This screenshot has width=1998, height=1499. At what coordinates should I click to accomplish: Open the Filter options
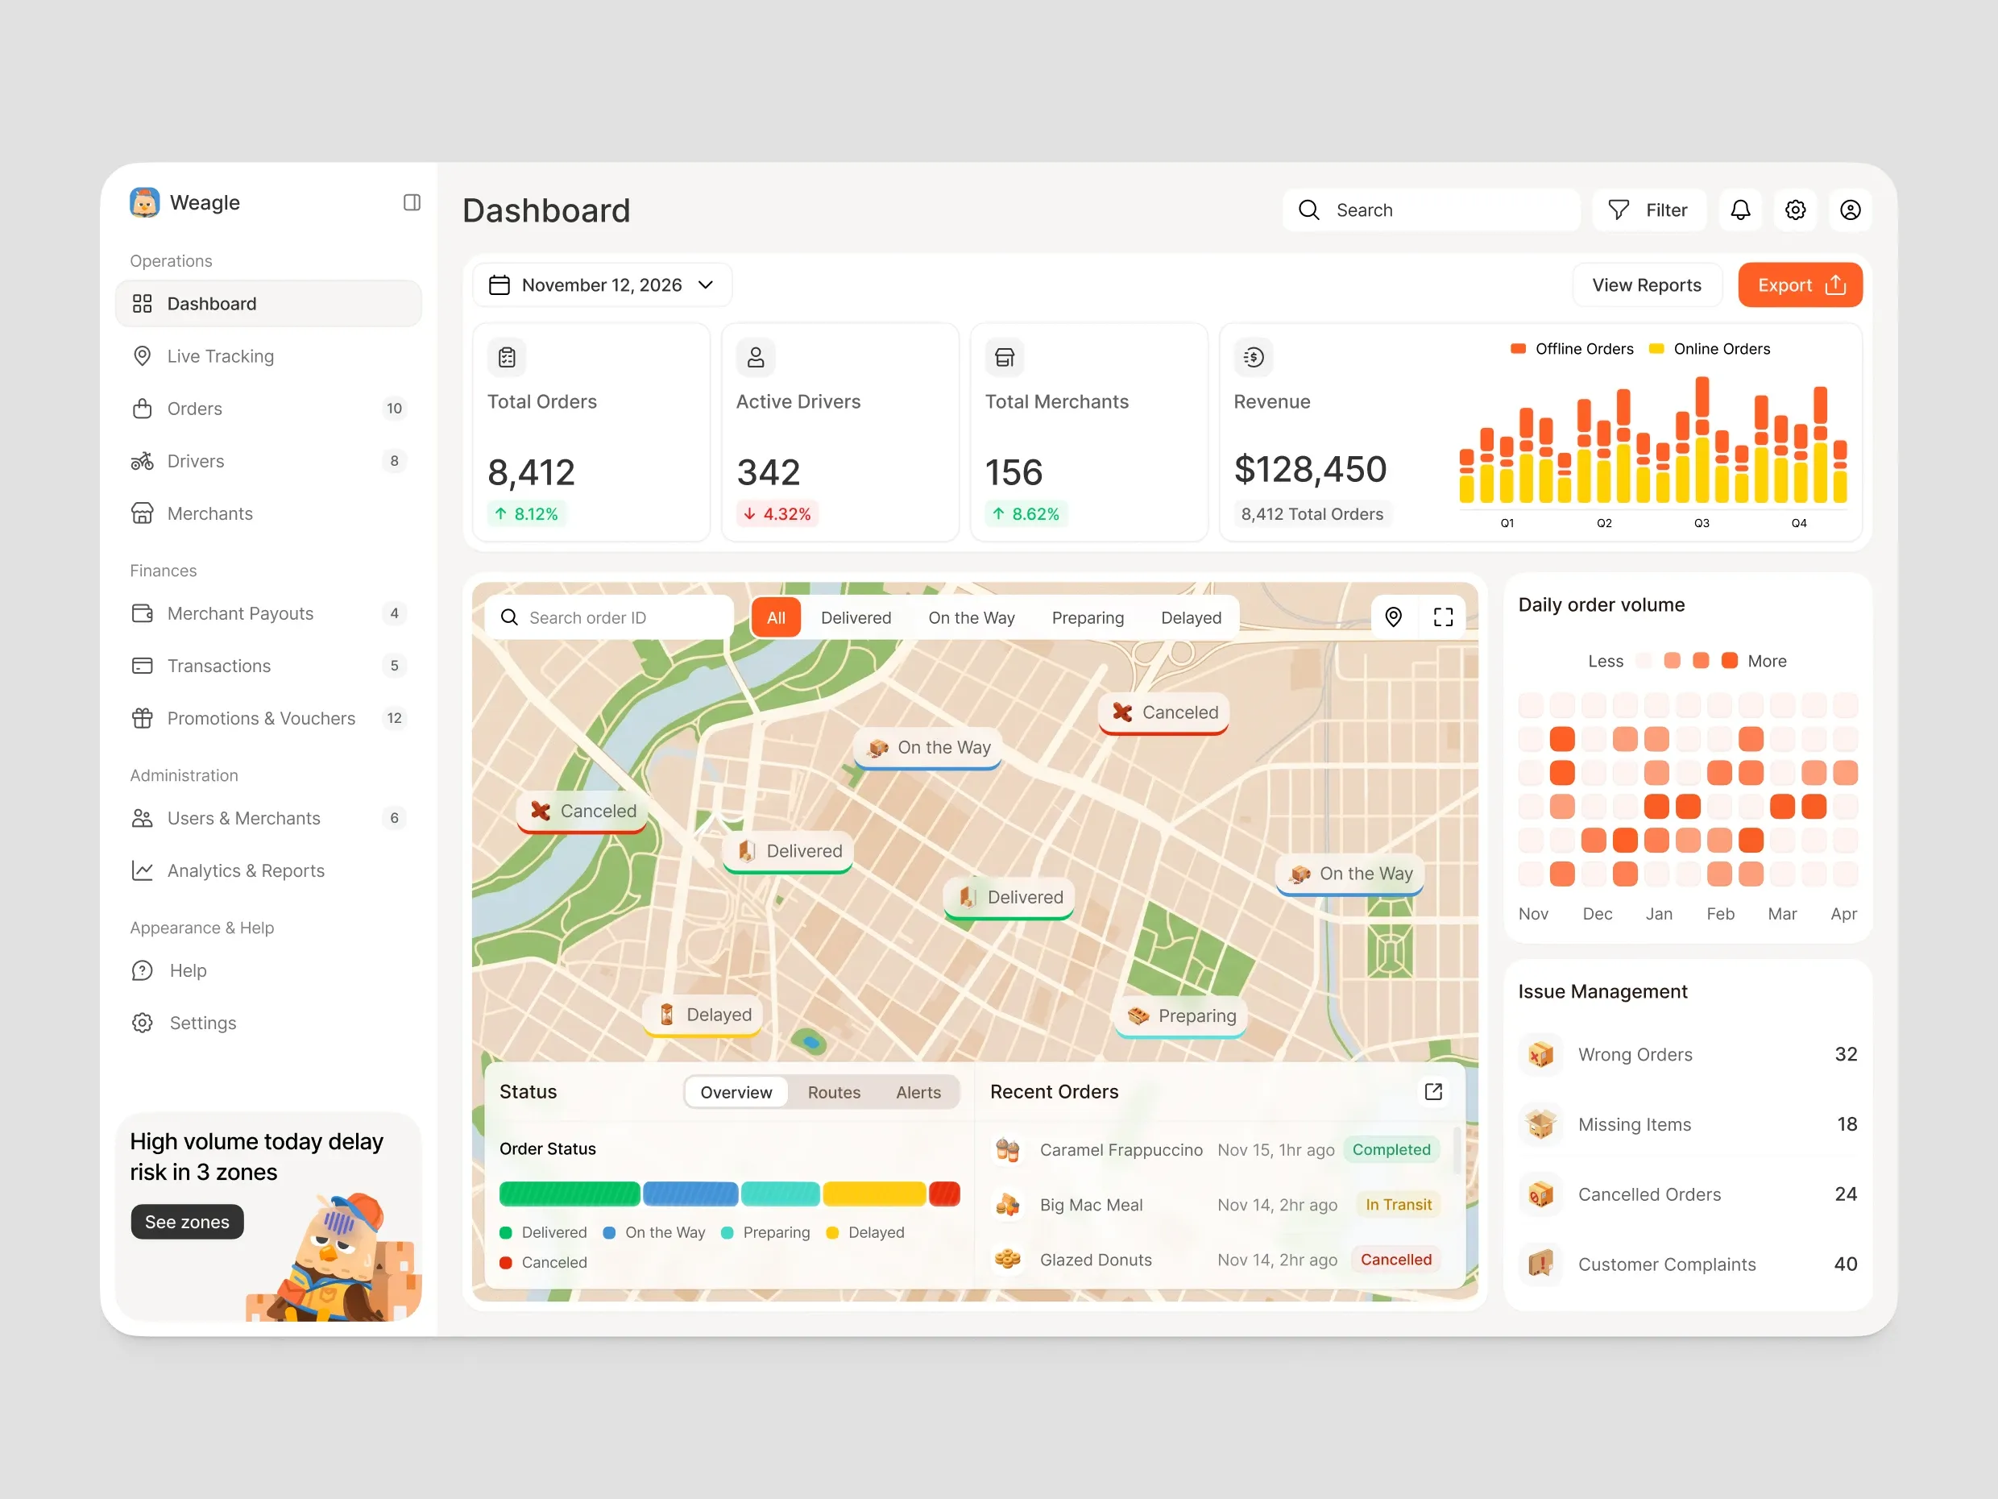pos(1649,210)
